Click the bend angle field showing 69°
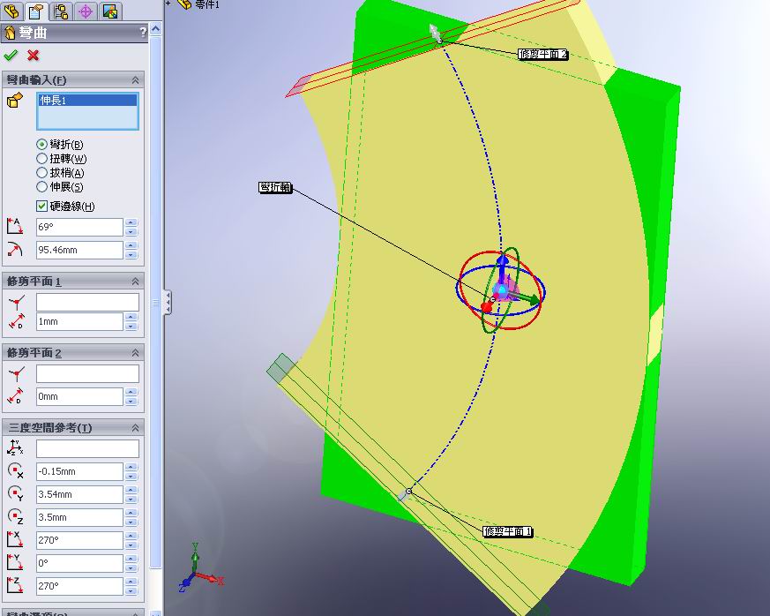Viewport: 770px width, 616px height. tap(79, 227)
